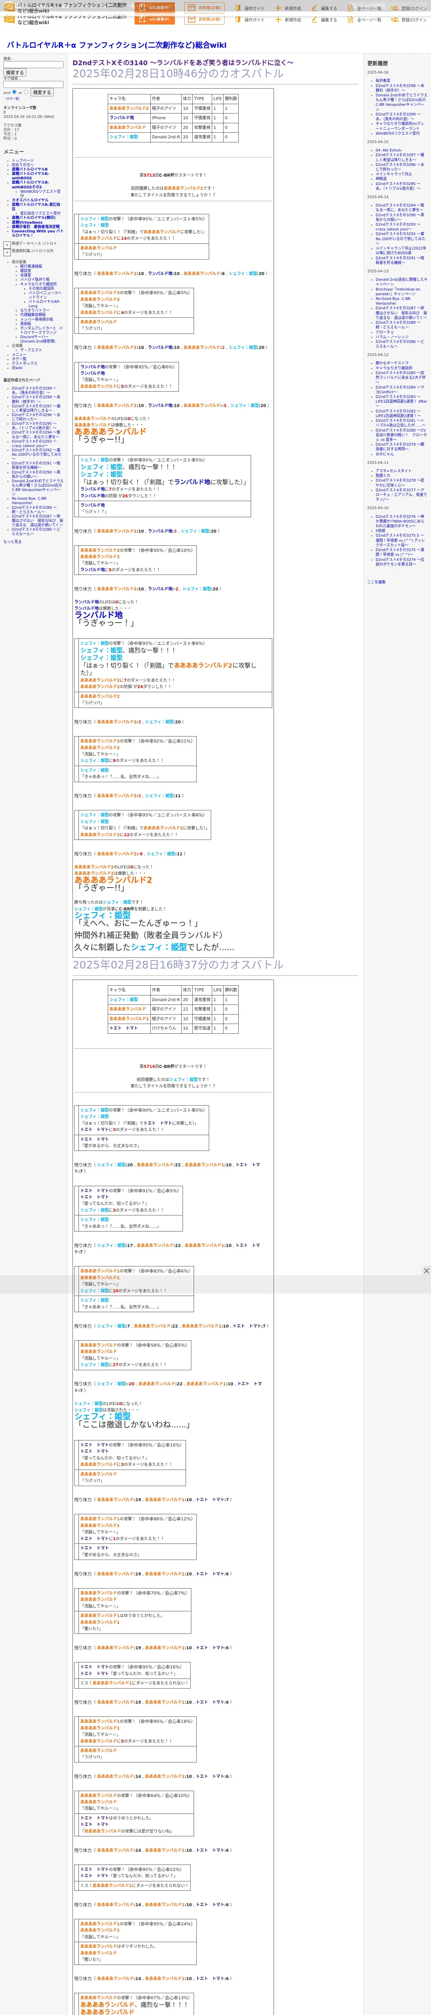
Task: Open 04 -Abi Eshuh- in 更新履歴
Action: pyautogui.click(x=389, y=150)
